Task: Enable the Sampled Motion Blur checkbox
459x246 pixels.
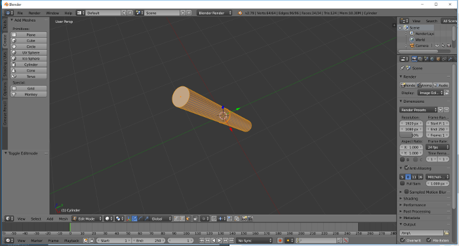Action: pos(407,192)
